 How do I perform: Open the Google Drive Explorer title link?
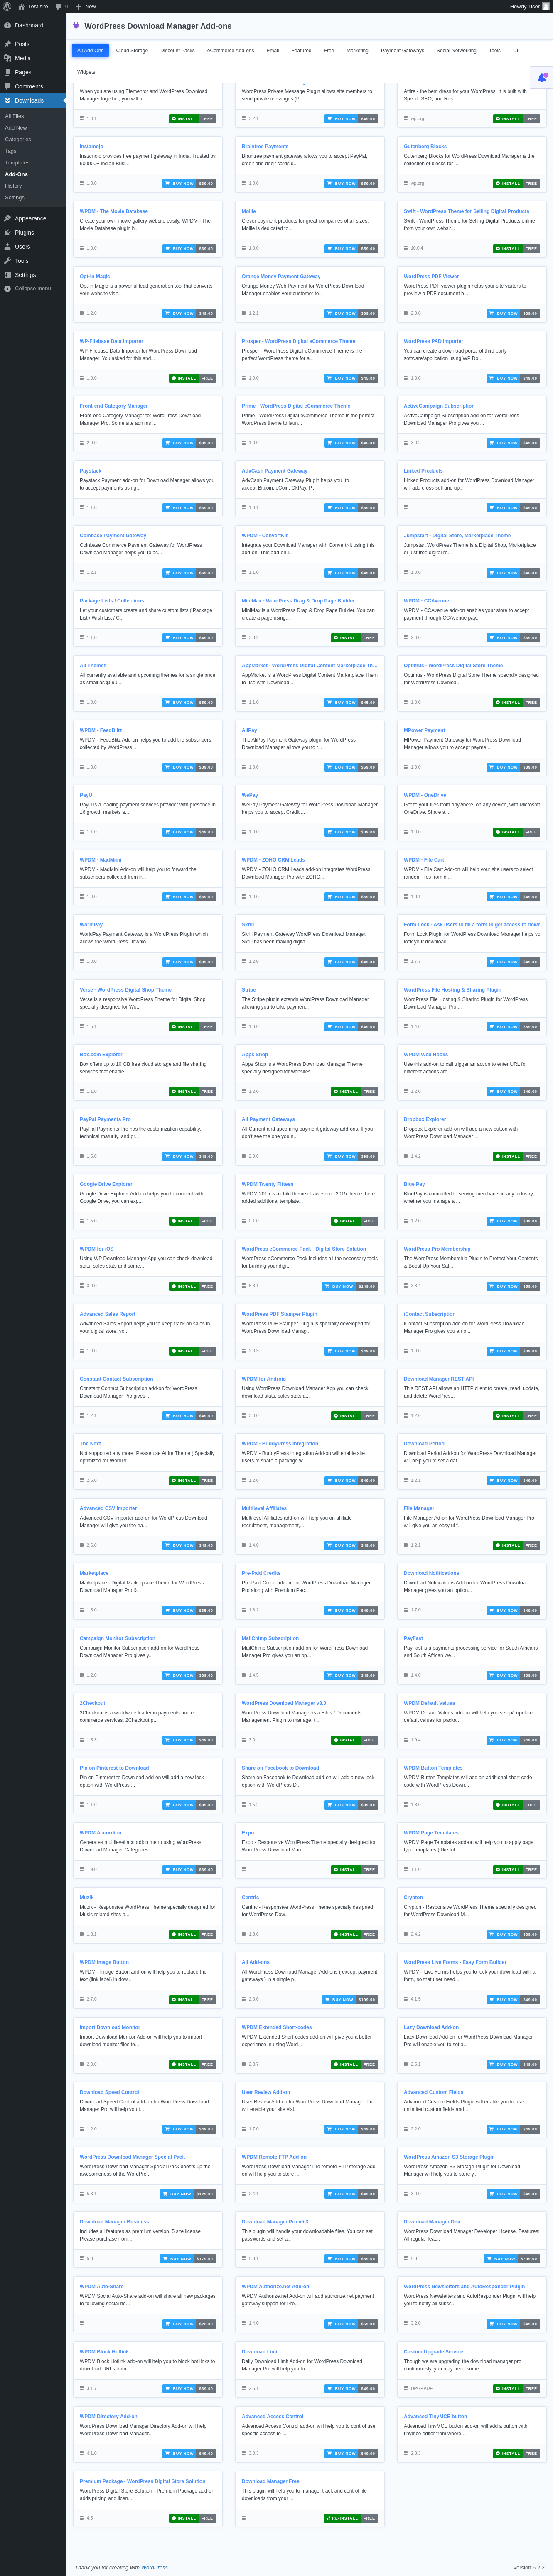coord(106,1184)
